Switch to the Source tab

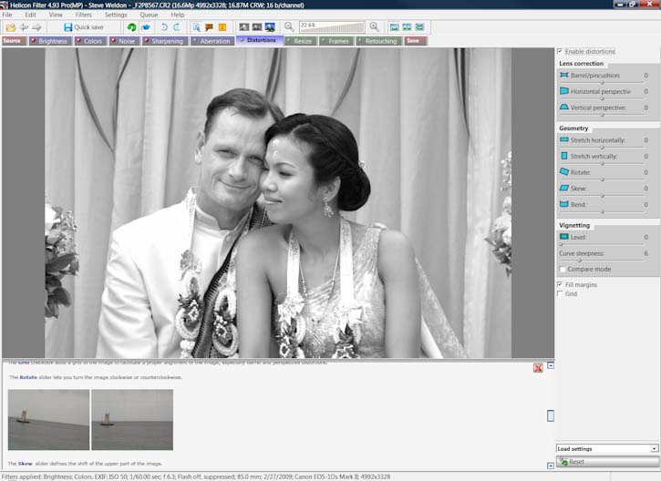click(x=14, y=41)
